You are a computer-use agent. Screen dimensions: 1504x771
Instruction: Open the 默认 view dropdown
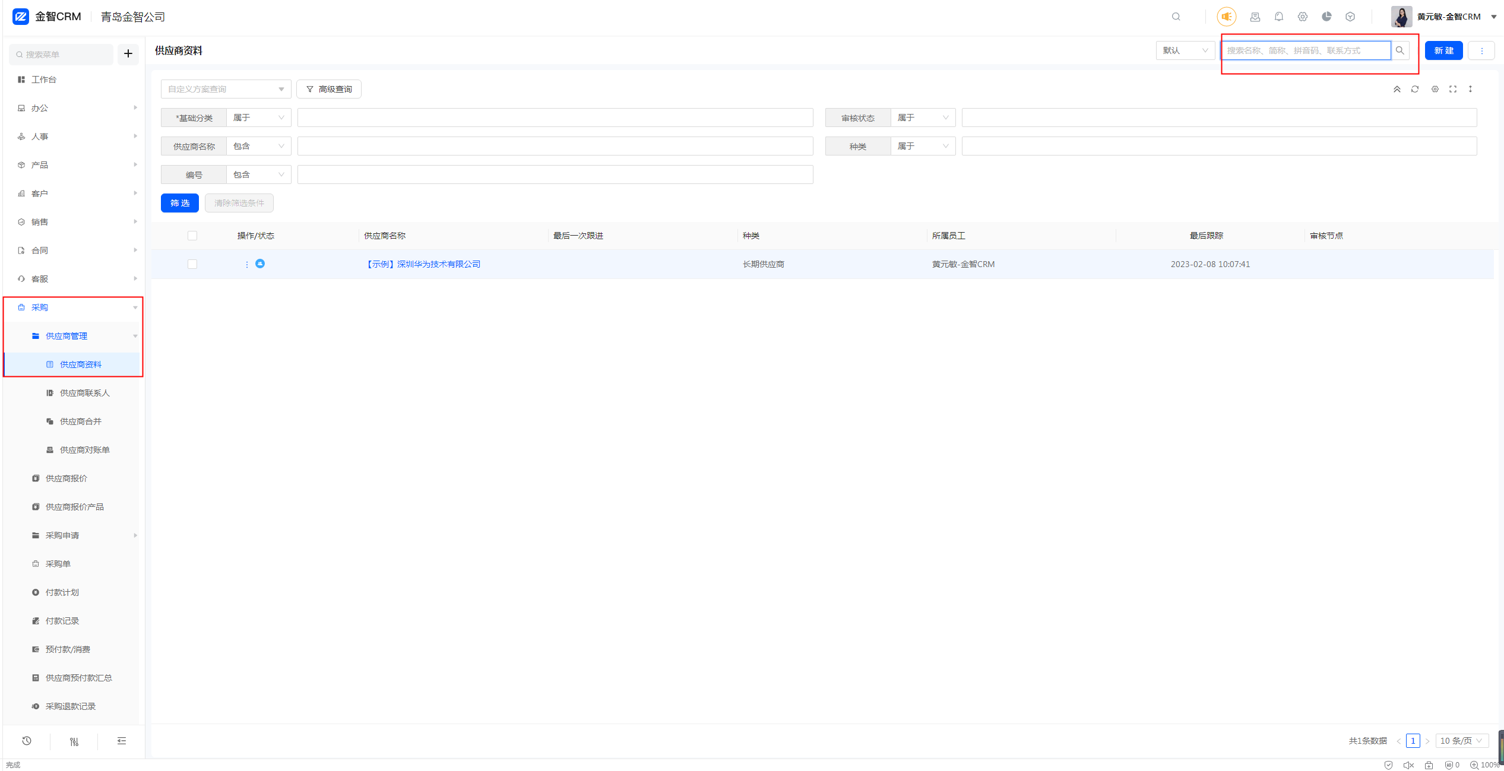click(x=1185, y=50)
